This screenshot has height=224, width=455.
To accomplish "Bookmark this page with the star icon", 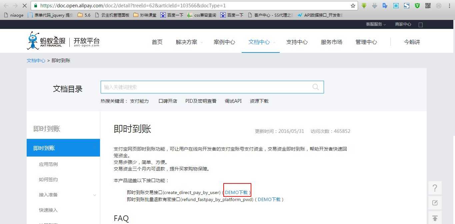I will 353,6.
